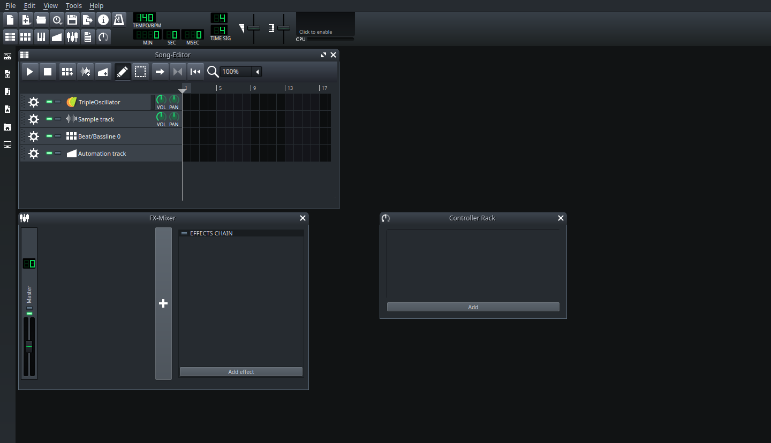Open the Automation editor icon in toolbar
The height and width of the screenshot is (443, 771).
[56, 36]
